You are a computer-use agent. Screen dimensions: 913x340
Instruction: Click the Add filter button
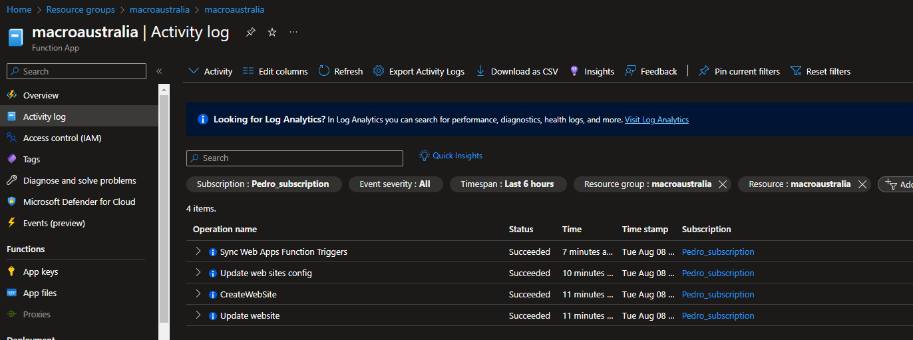[896, 184]
